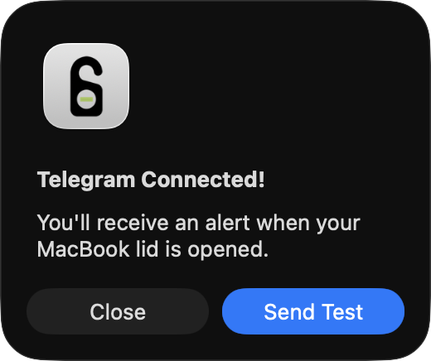Image resolution: width=431 pixels, height=361 pixels.
Task: Click the word MacBook in the message
Action: (84, 249)
